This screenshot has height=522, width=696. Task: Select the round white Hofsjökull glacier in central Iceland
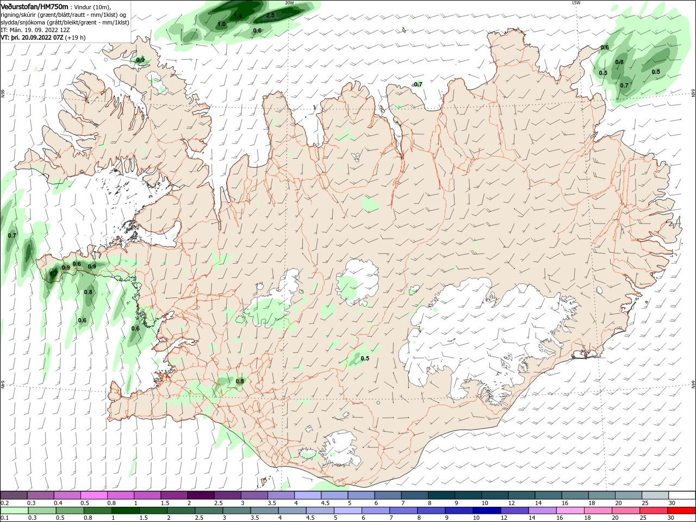pos(358,283)
